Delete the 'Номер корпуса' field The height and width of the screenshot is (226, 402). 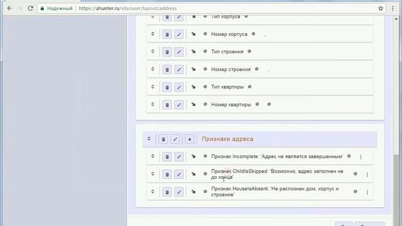(x=167, y=35)
